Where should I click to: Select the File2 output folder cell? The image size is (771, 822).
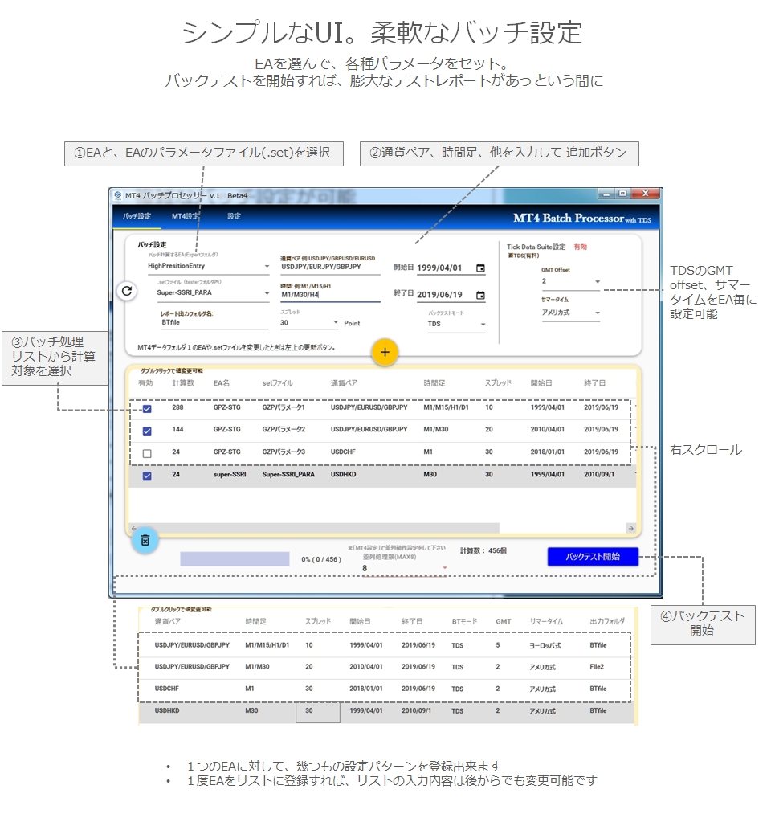[x=597, y=667]
